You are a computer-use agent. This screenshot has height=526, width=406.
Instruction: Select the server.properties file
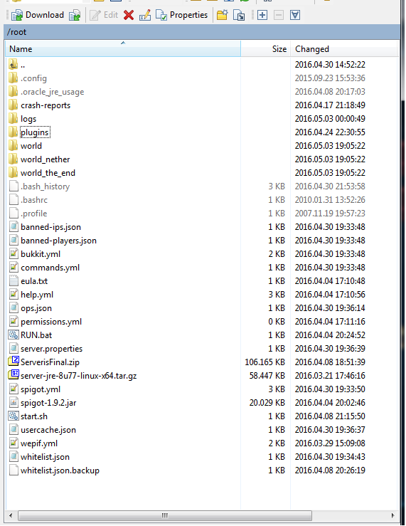point(51,349)
